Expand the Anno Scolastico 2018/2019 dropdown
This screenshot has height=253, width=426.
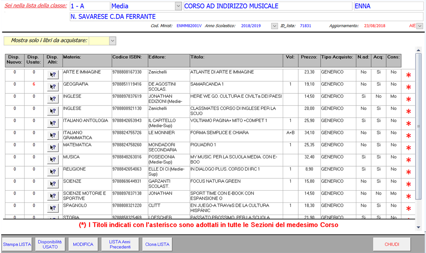(x=275, y=26)
